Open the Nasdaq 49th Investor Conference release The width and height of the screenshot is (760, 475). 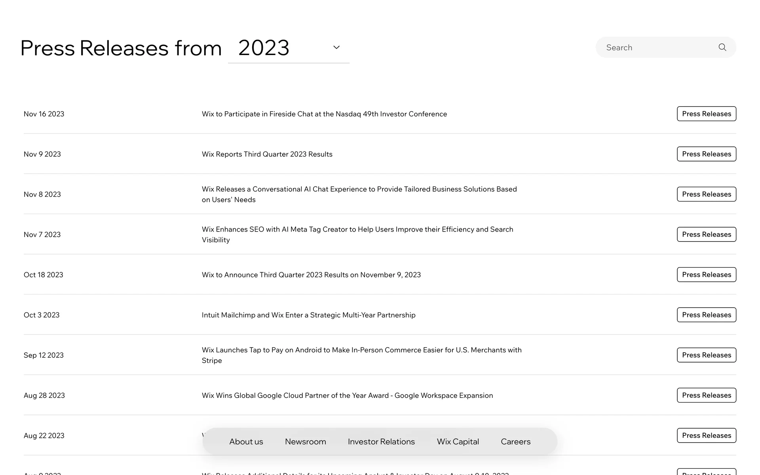324,114
